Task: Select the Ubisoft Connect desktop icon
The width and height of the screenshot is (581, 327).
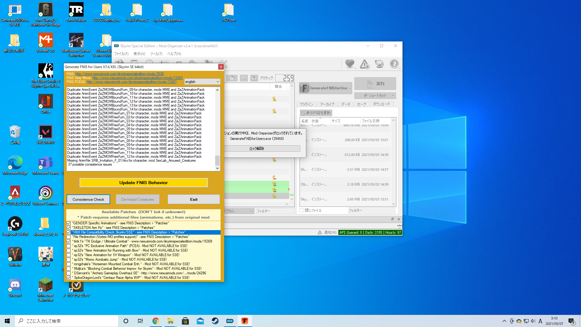Action: [x=46, y=196]
